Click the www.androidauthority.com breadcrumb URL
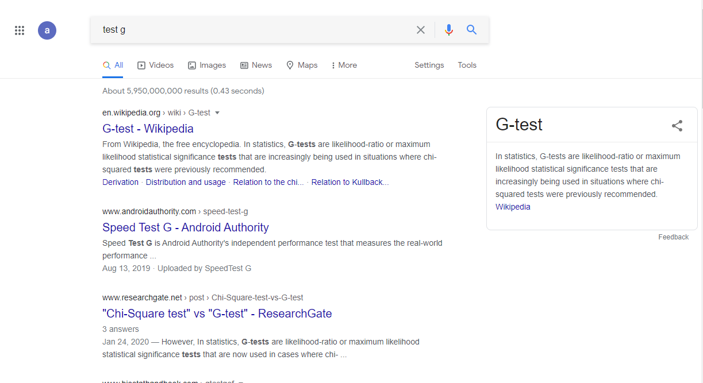 175,211
